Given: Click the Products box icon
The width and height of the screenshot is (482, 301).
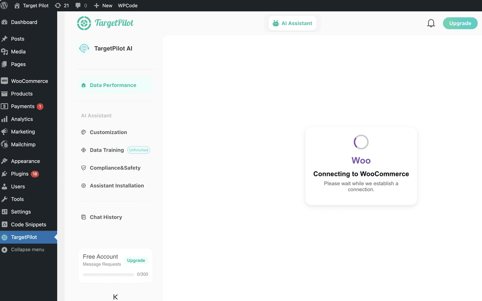Looking at the screenshot, I should pyautogui.click(x=4, y=94).
